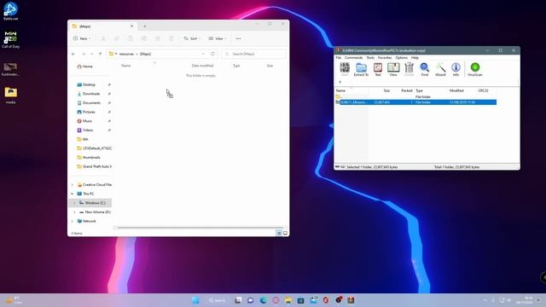Open the Commands menu in WinRAR
546x307 pixels.
click(354, 58)
